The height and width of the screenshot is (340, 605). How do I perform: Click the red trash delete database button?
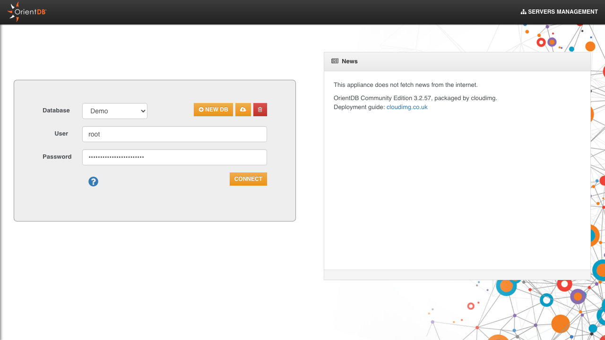coord(260,110)
